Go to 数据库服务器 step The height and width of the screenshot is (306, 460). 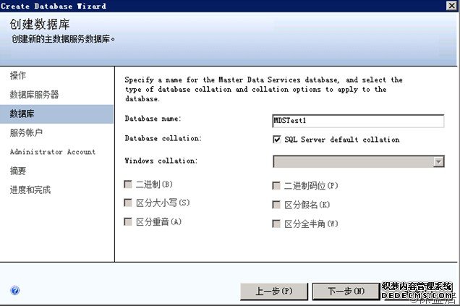coord(34,95)
